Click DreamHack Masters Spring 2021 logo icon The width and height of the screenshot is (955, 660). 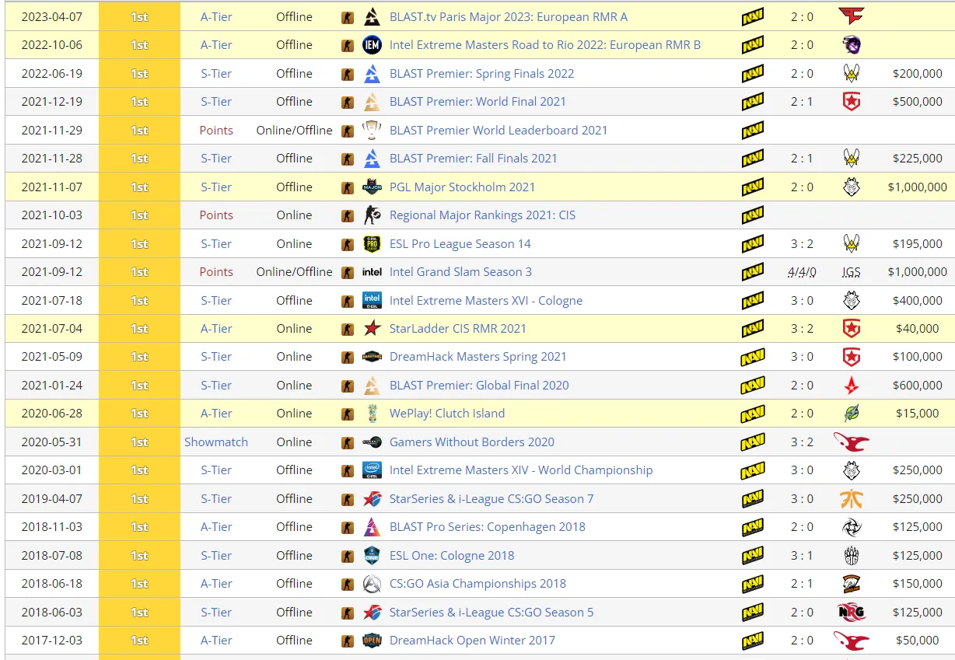(372, 357)
